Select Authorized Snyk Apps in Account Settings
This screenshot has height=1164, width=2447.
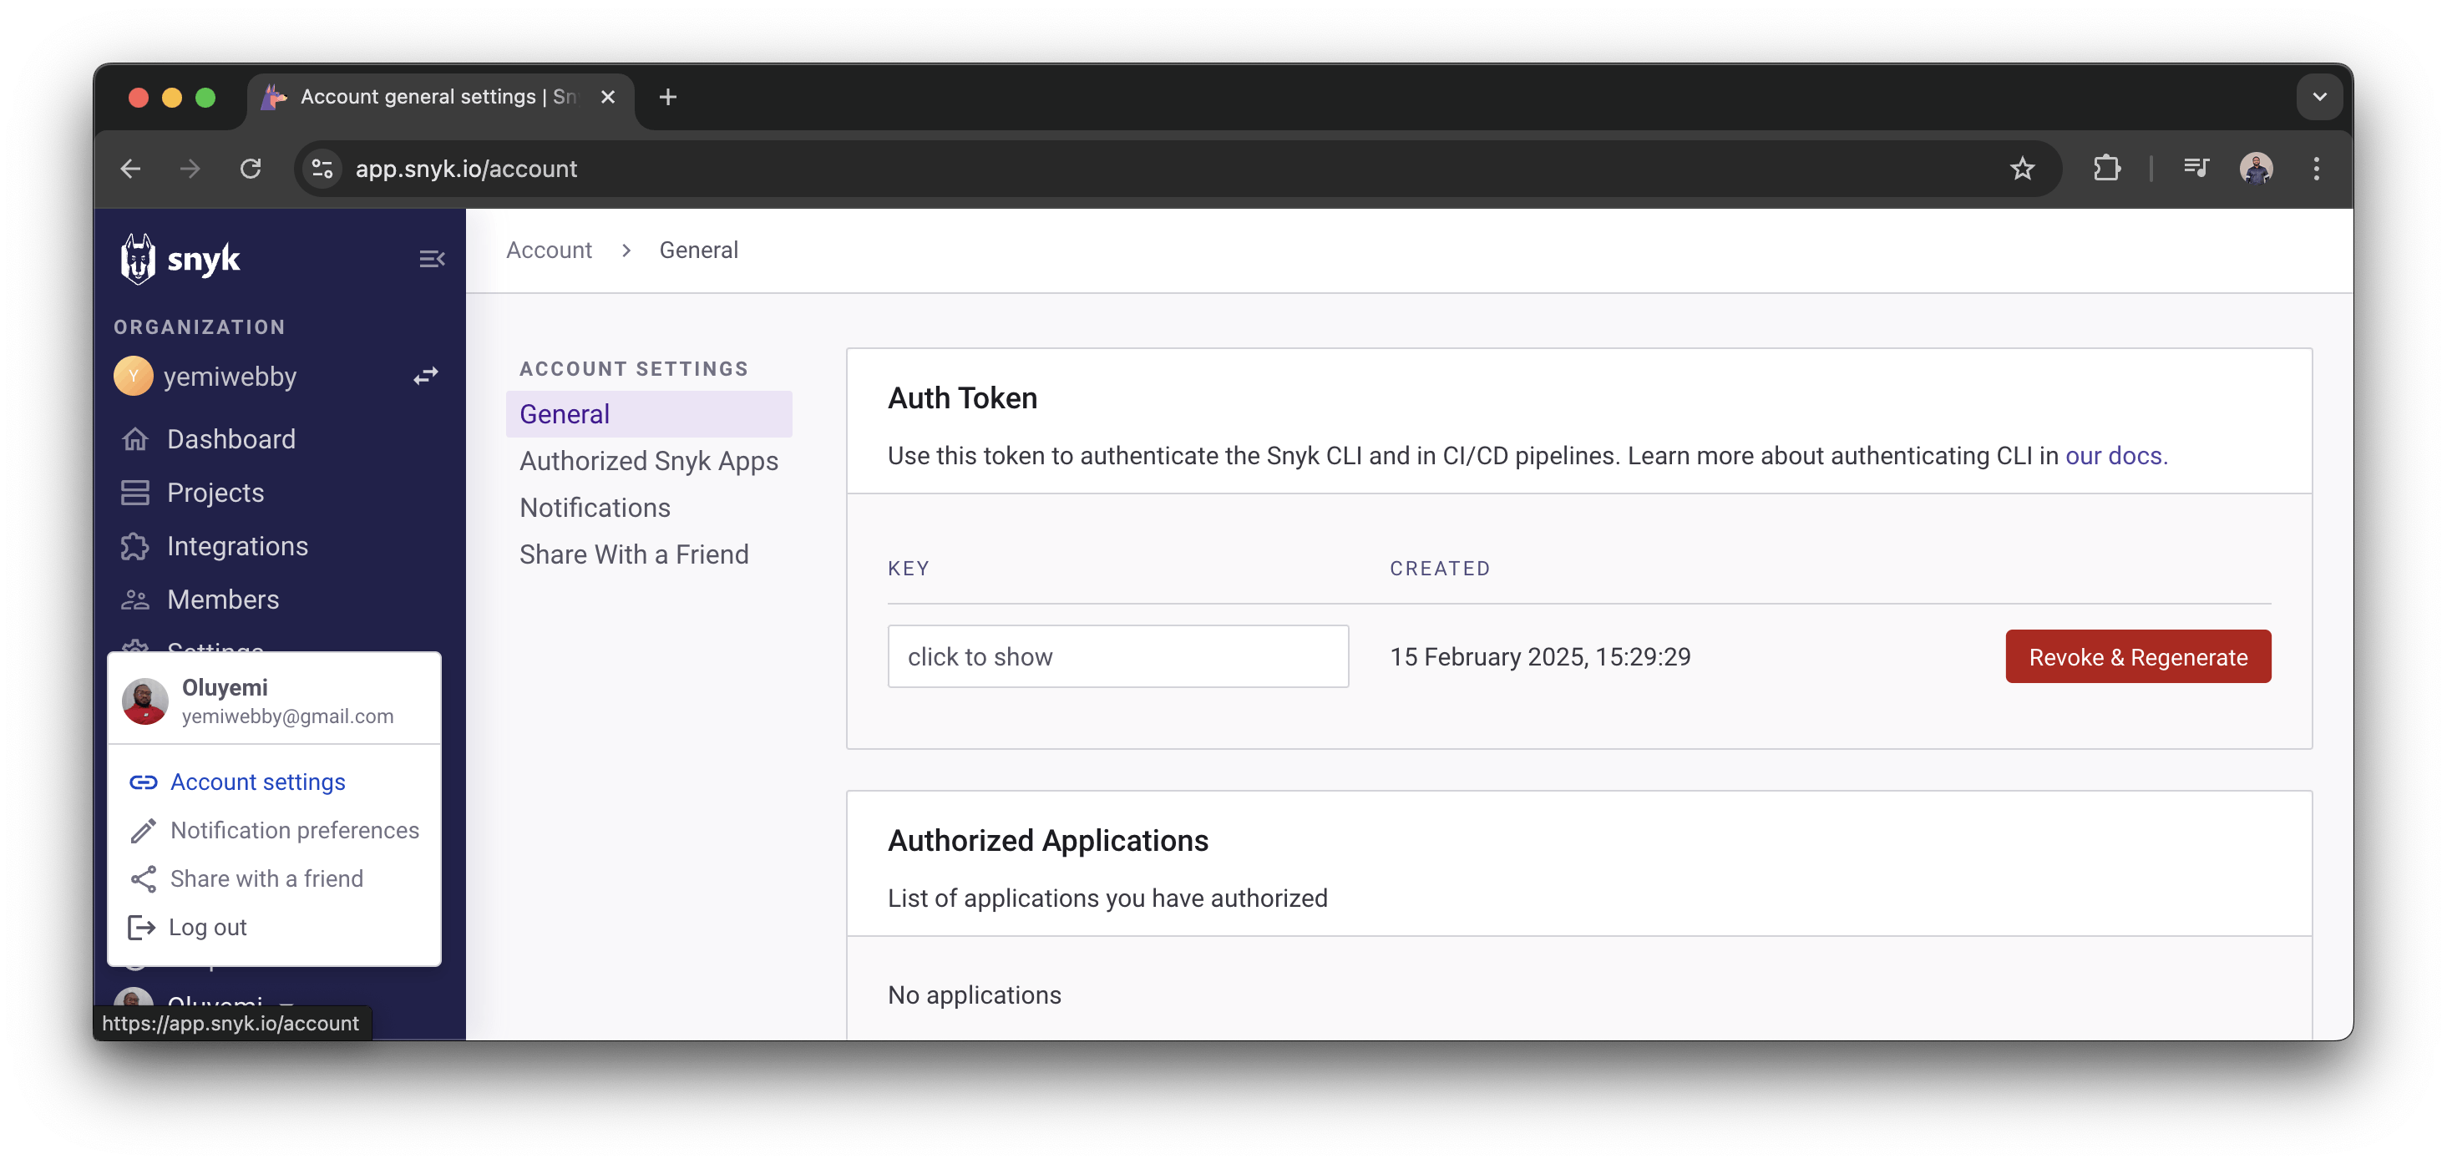click(649, 460)
